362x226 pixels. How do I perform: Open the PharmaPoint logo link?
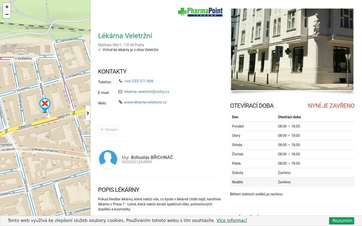[x=200, y=12]
